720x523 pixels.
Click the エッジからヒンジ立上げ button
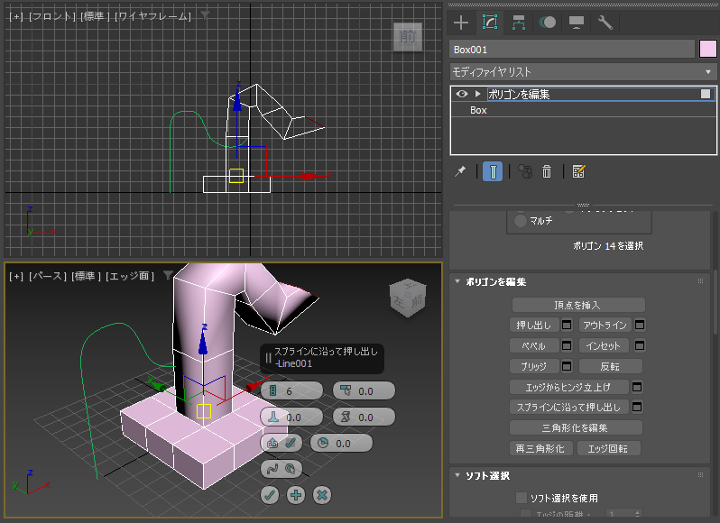(x=569, y=387)
